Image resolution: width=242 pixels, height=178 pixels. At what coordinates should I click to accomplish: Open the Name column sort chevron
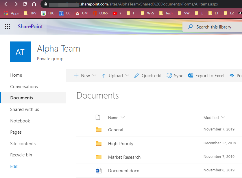click(123, 118)
